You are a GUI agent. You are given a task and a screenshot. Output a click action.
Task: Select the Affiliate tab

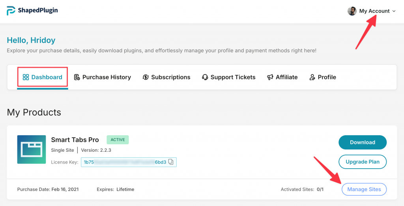(282, 77)
